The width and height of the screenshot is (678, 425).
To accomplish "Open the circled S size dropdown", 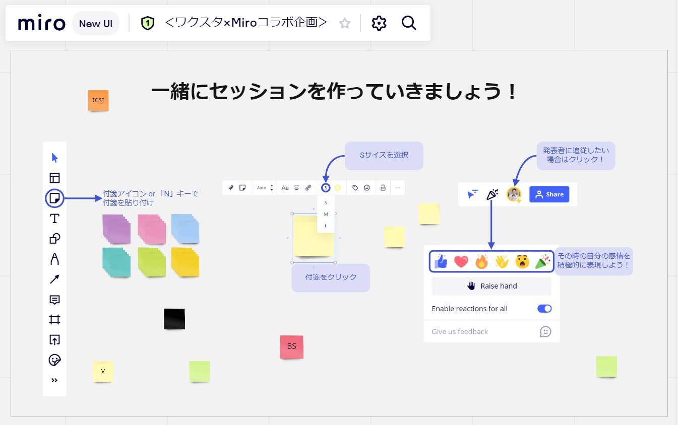I will pos(326,188).
